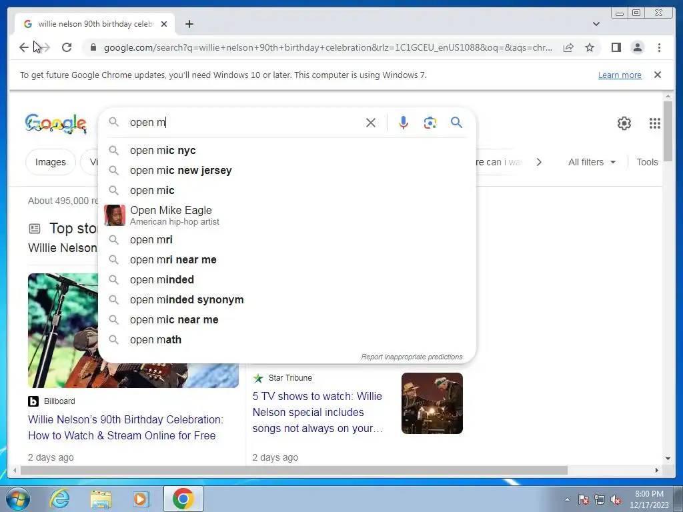Viewport: 683px width, 512px height.
Task: Bookmark this page with the star
Action: click(x=590, y=47)
